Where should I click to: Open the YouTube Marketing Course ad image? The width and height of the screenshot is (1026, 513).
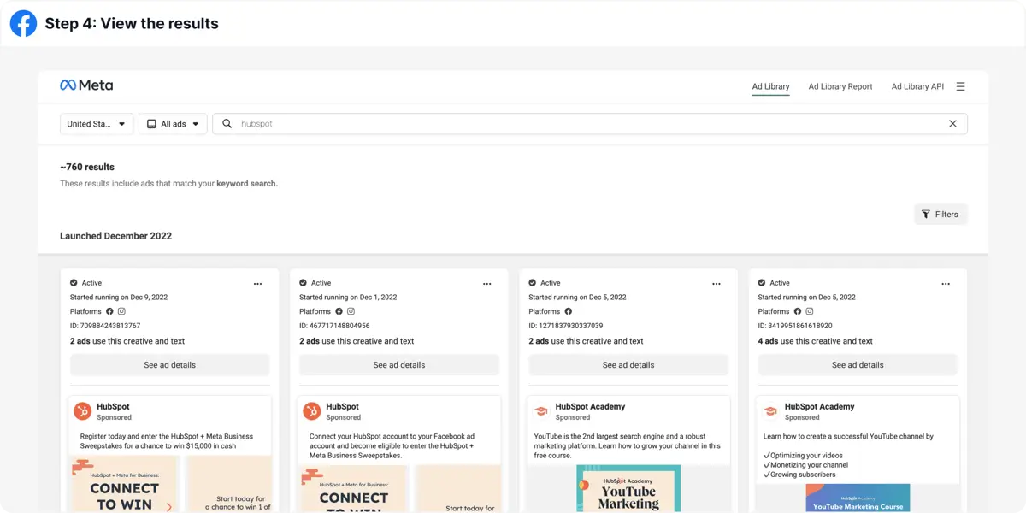[858, 498]
